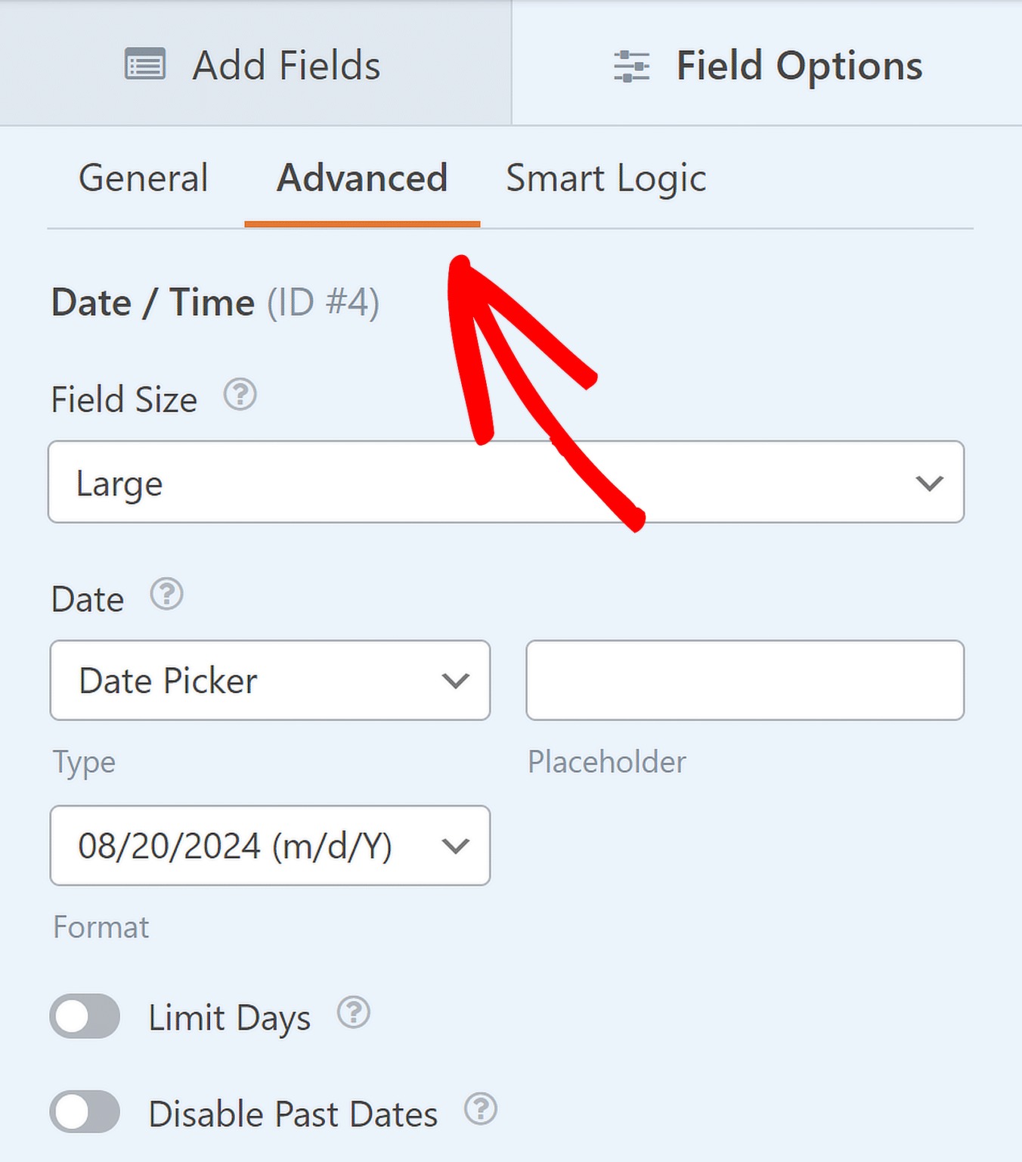Switch to the Add Fields tab
The height and width of the screenshot is (1162, 1022).
(x=286, y=65)
